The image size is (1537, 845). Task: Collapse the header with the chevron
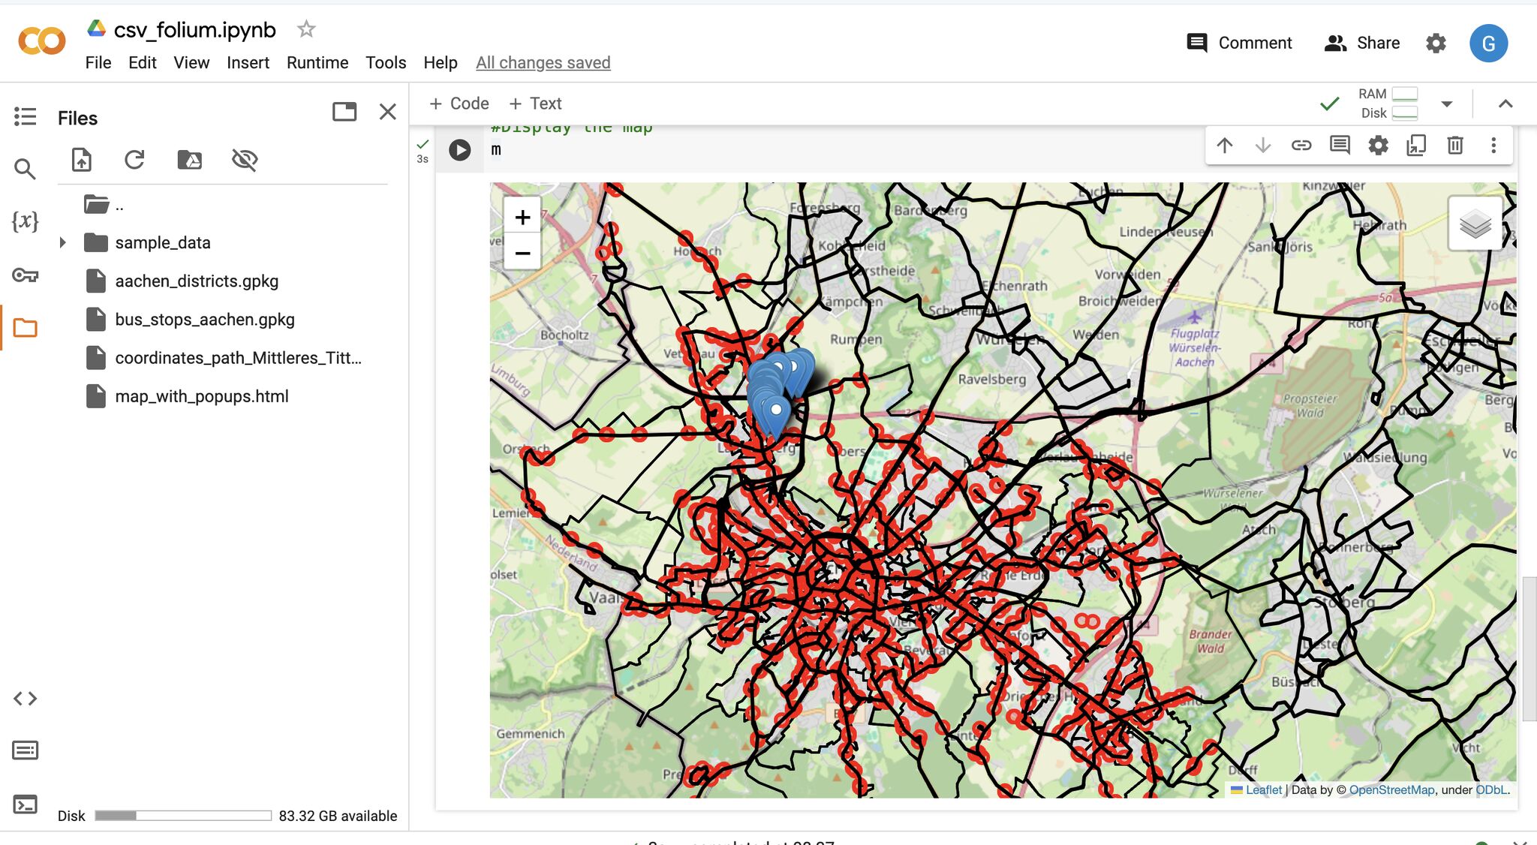[1505, 104]
